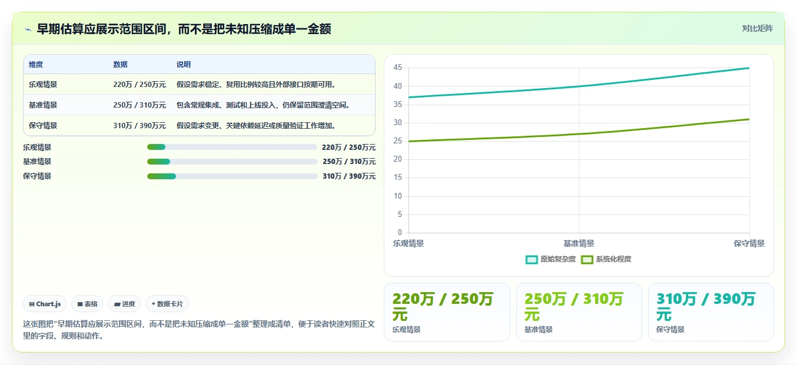This screenshot has height=365, width=797.
Task: Click the 进度 tag chip
Action: click(124, 304)
